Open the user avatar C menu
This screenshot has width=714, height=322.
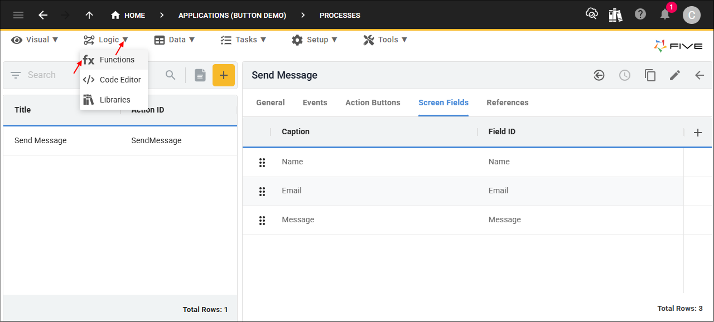[x=692, y=15]
